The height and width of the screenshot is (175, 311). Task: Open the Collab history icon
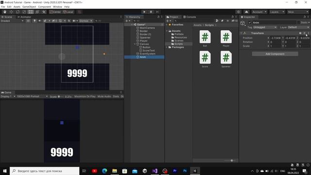coord(239,12)
